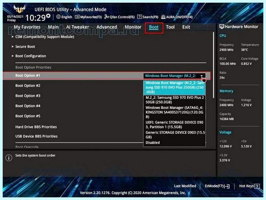Click the Hot Keys question mark icon
266x200 pixels.
click(257, 186)
